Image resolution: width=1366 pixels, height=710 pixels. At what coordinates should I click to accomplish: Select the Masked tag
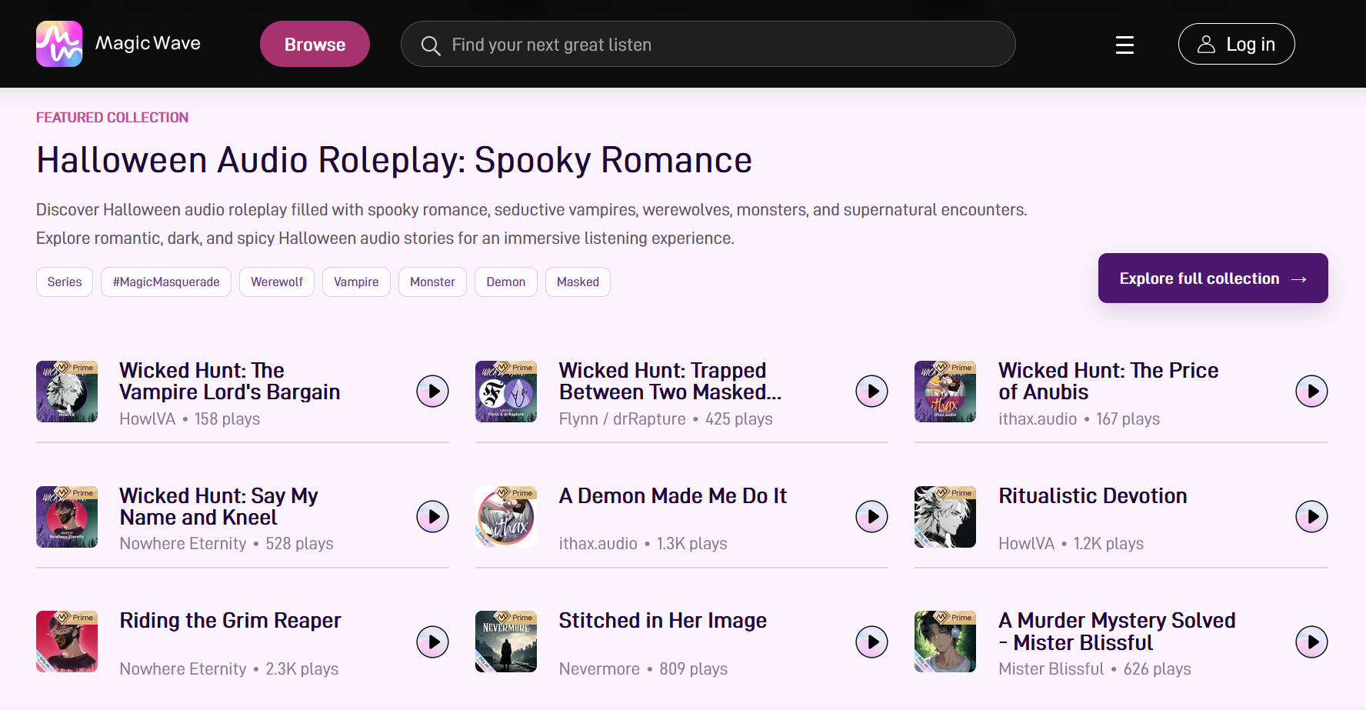(578, 282)
